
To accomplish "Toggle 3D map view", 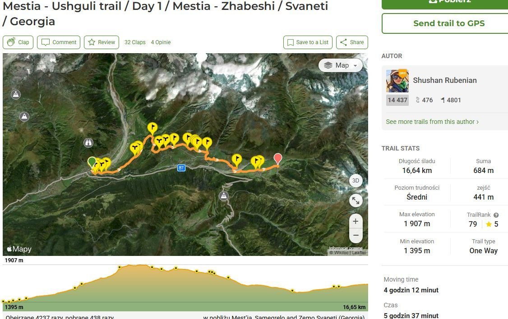I will pyautogui.click(x=356, y=181).
